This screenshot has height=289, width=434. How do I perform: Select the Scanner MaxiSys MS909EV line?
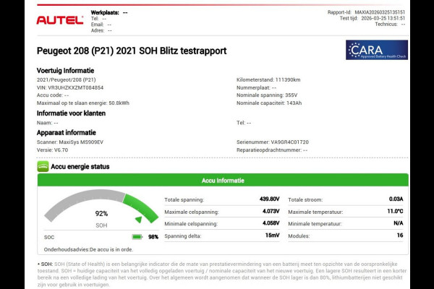[x=70, y=142]
